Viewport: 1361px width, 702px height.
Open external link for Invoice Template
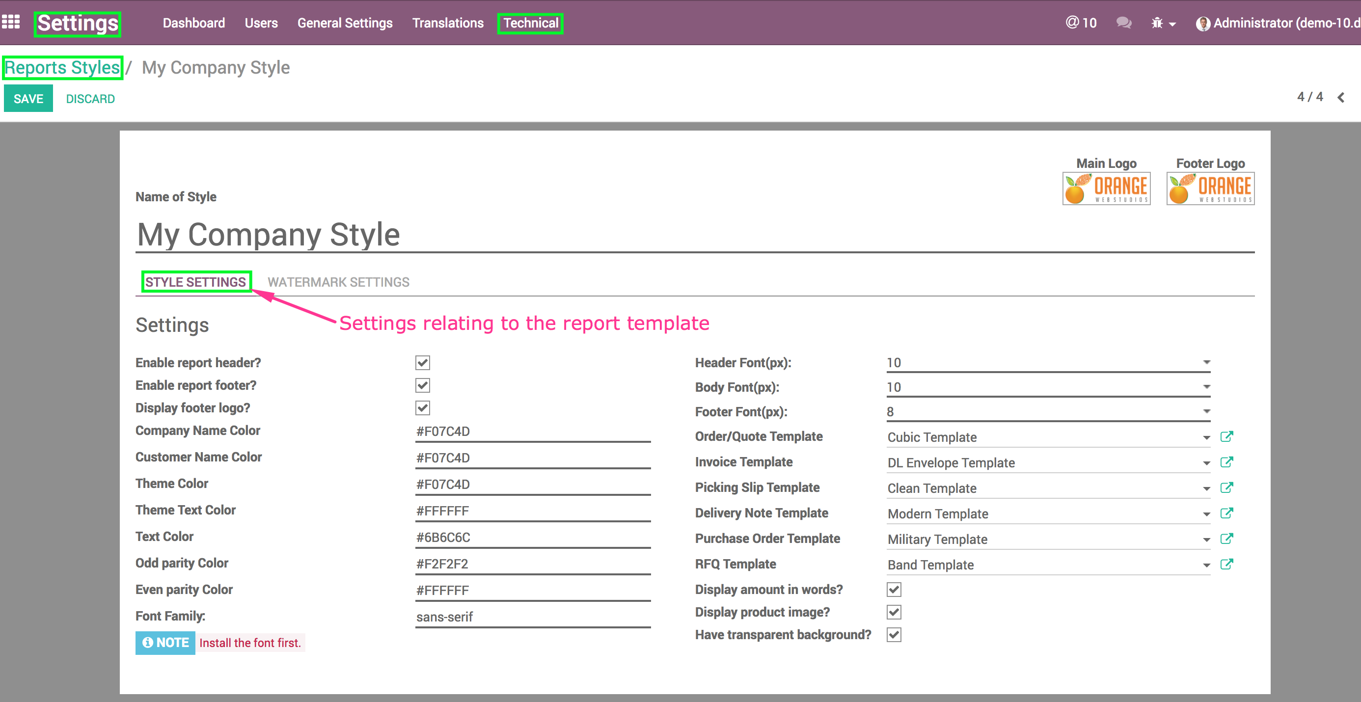pos(1227,461)
